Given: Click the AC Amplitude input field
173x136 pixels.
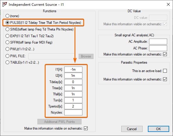Looking at the screenshot, I should pyautogui.click(x=158, y=42).
